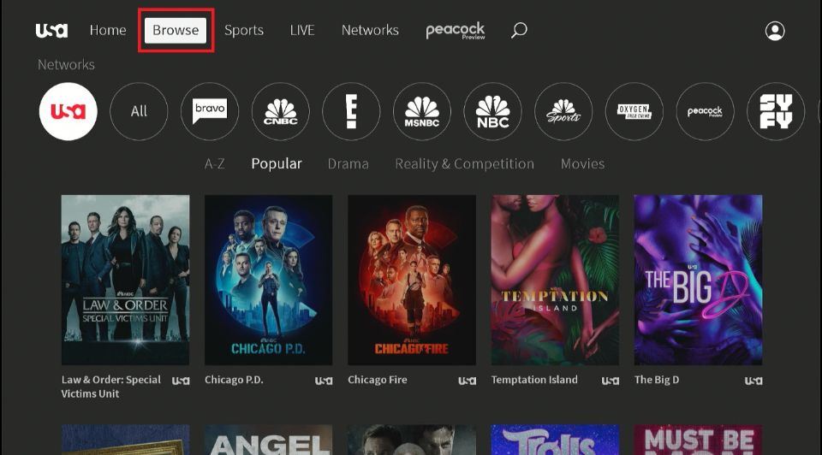
Task: Select the E! network circle
Action: (351, 111)
